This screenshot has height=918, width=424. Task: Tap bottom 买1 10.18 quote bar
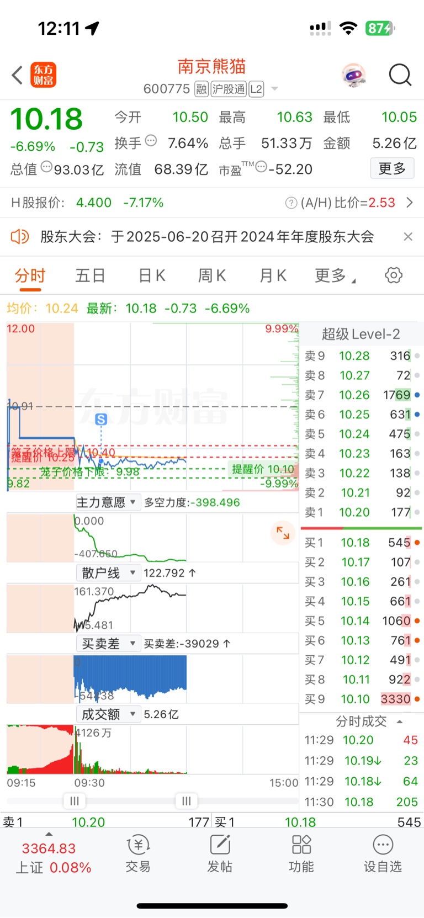coord(318,822)
